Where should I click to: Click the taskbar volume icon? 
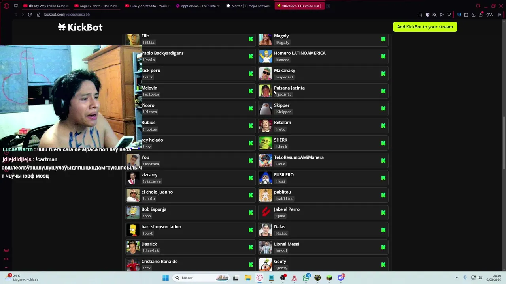pos(480,278)
